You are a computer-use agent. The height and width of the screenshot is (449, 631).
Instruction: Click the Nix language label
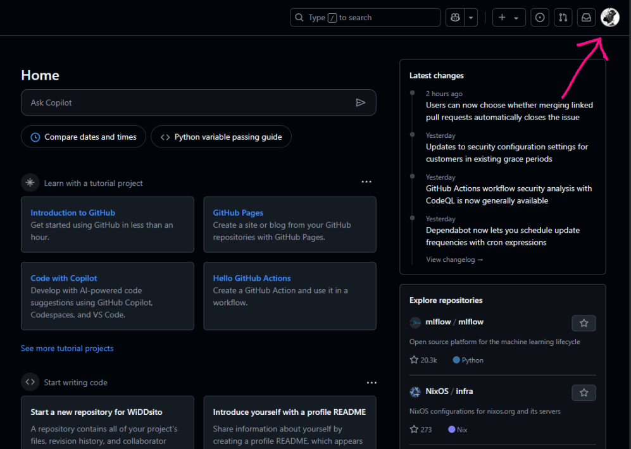tap(458, 429)
